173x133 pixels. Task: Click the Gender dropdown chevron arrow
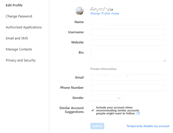click(x=119, y=98)
